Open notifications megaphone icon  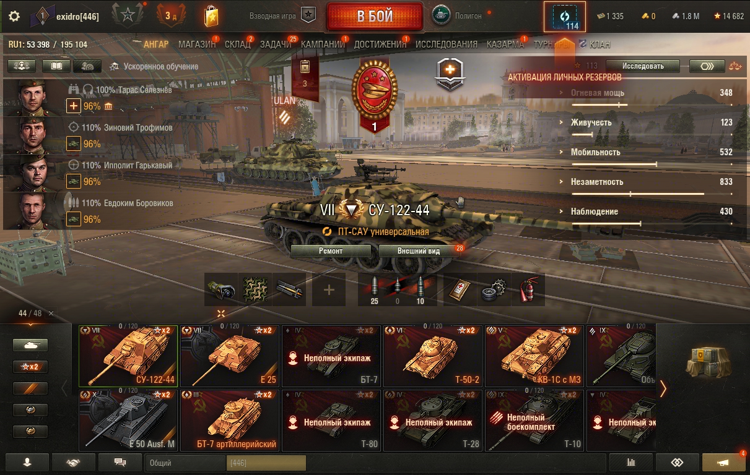(723, 462)
